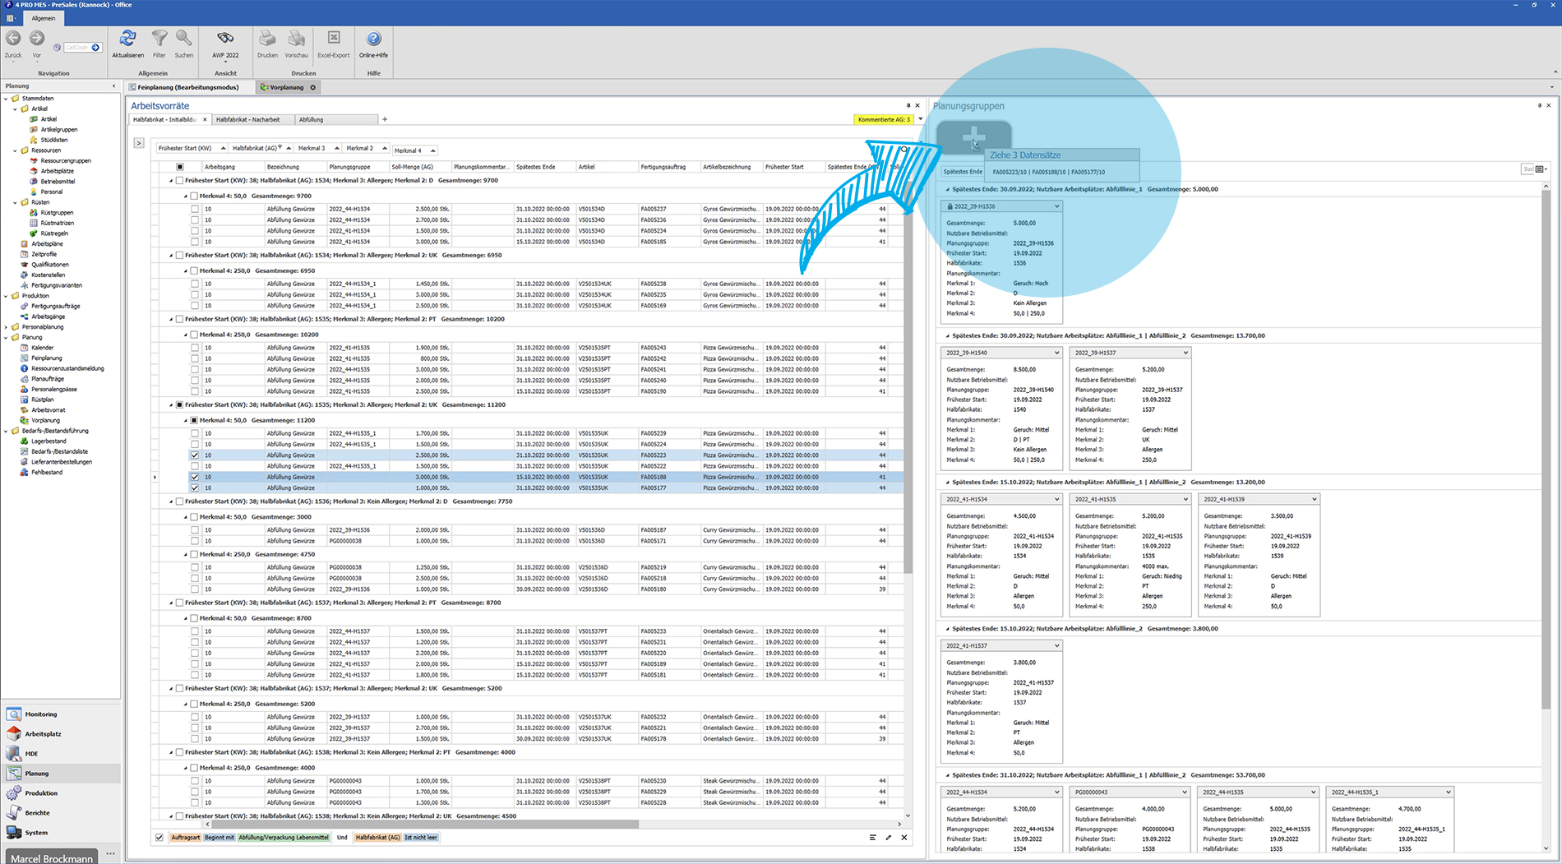
Task: Check the row with FA005239
Action: [x=195, y=433]
